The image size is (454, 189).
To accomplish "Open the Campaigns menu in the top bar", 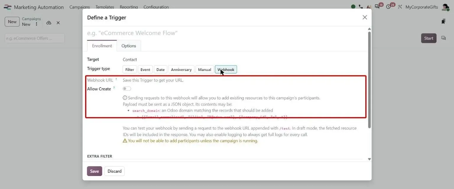I will 80,7.
